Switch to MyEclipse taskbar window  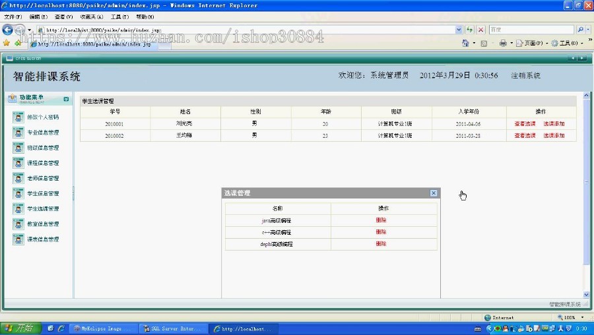tap(104, 329)
